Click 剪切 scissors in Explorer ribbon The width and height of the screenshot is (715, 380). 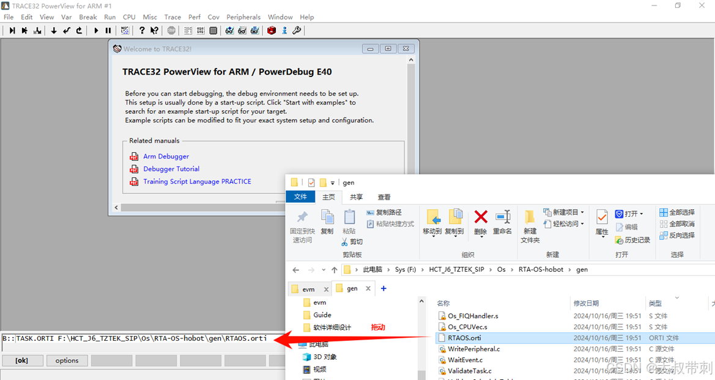coord(352,242)
